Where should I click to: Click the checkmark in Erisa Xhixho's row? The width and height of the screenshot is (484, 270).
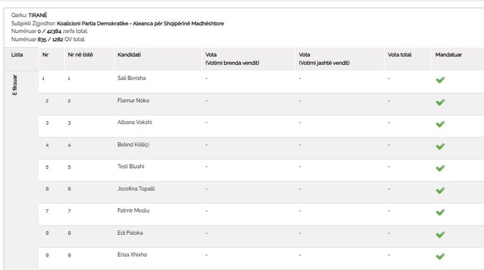[440, 257]
